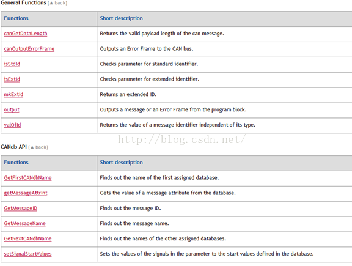The height and width of the screenshot is (266, 352).
Task: Click the isStdId function link
Action: pos(12,64)
